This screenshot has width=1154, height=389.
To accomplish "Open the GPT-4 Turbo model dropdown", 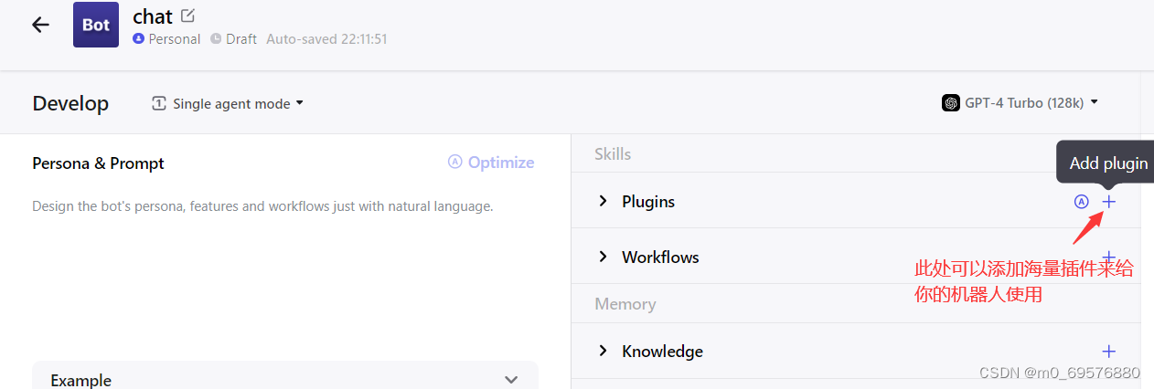I will tap(1020, 103).
